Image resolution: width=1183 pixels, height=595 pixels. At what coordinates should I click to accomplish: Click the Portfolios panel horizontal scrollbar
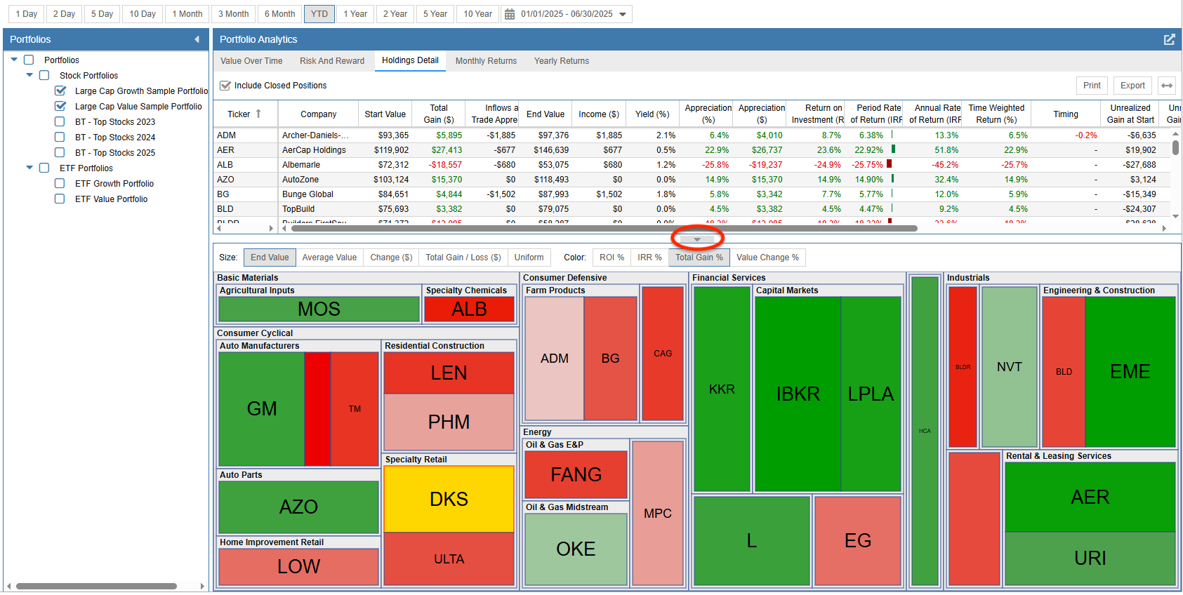pos(96,586)
